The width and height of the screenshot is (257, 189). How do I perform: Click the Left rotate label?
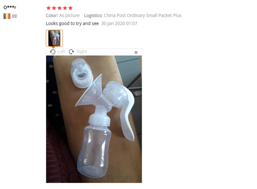[61, 52]
